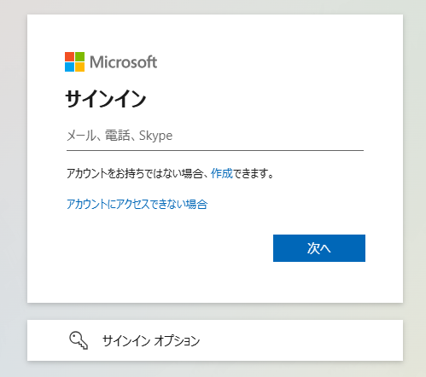Click empty space right of サインイン オプション
This screenshot has height=377, width=426.
[x=299, y=340]
